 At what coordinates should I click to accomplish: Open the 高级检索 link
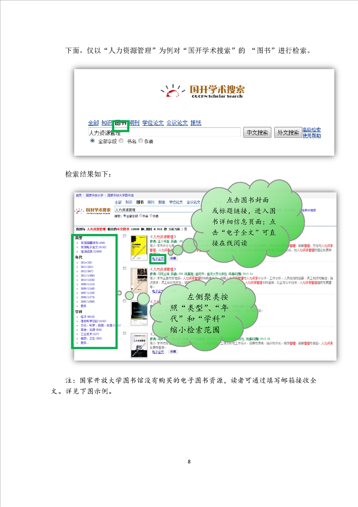(312, 130)
